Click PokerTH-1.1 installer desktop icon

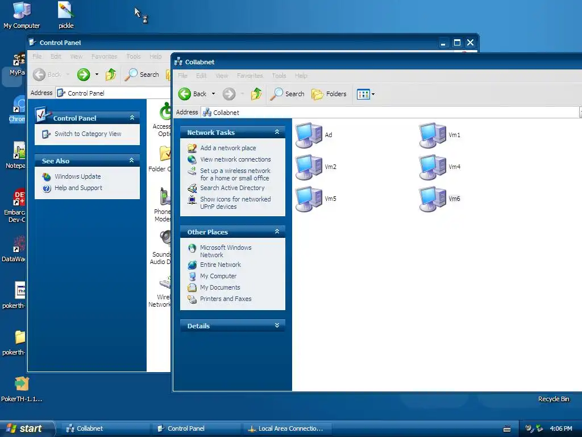[x=22, y=389]
